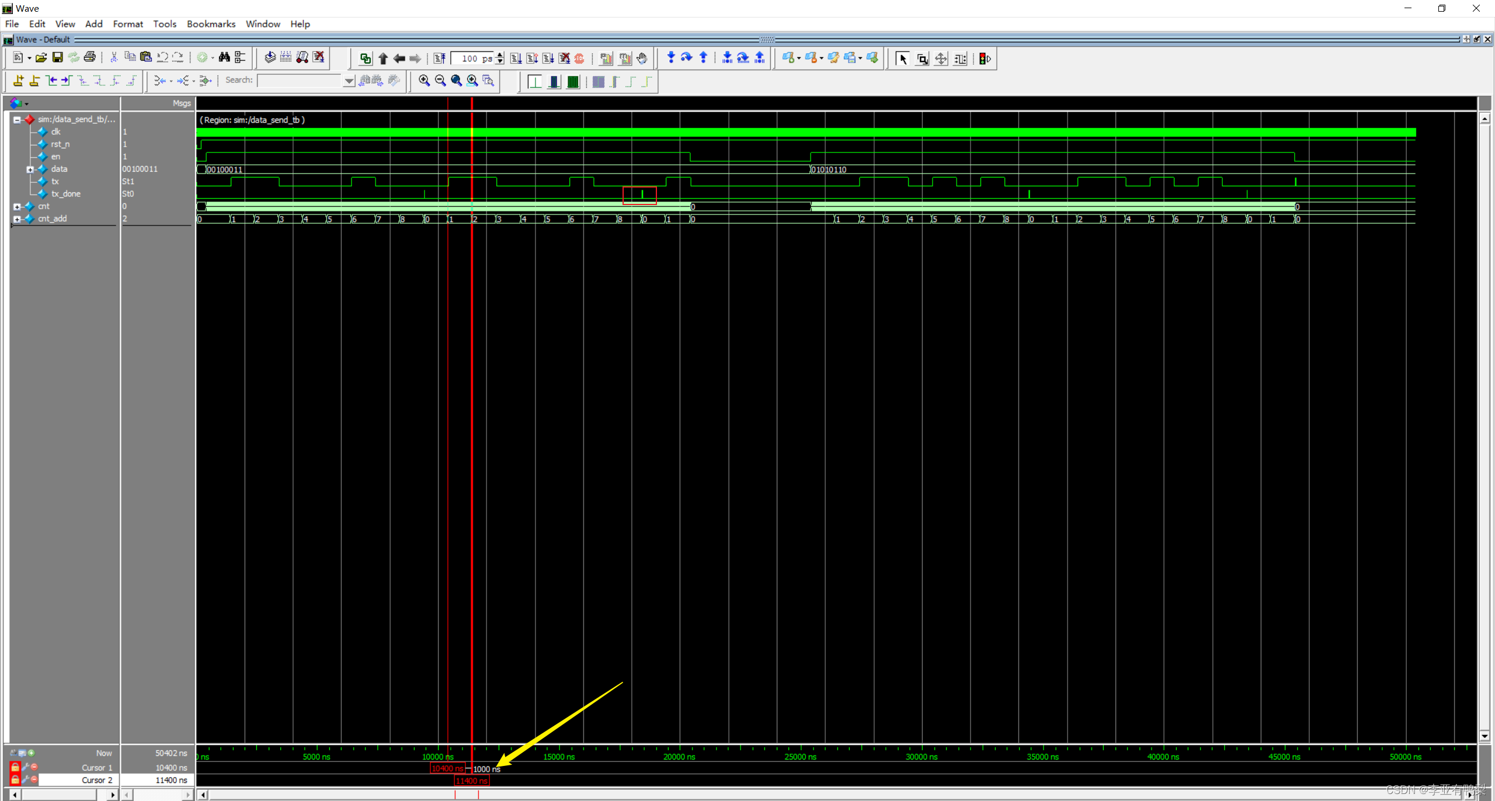Click the Restart simulation icon
The height and width of the screenshot is (801, 1495).
[439, 58]
